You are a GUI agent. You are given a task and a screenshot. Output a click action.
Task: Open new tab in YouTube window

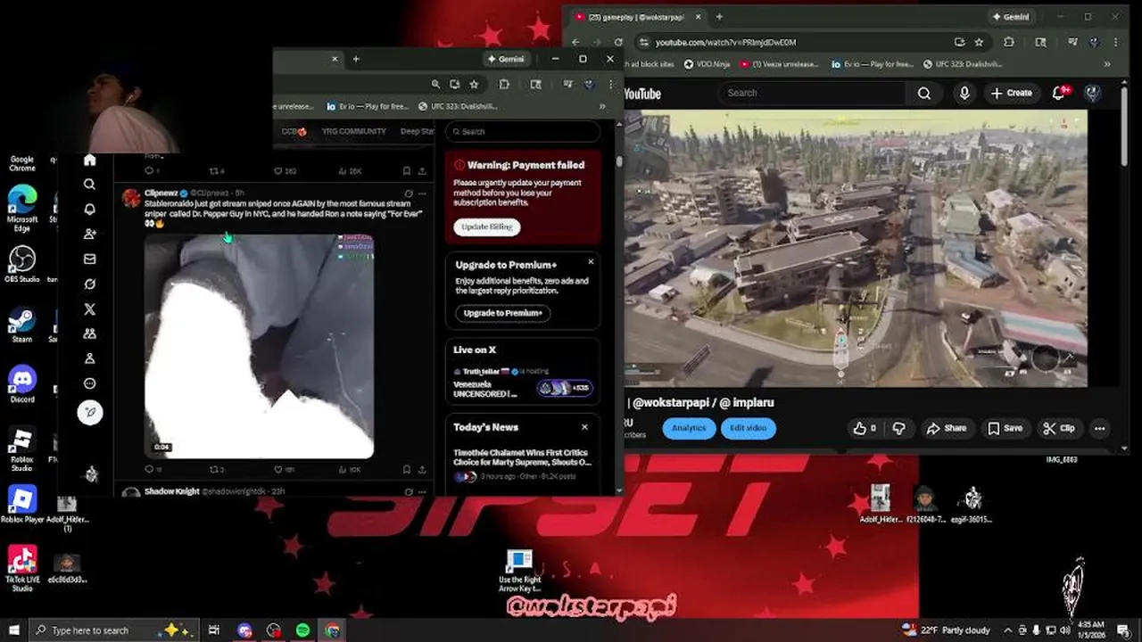(719, 16)
